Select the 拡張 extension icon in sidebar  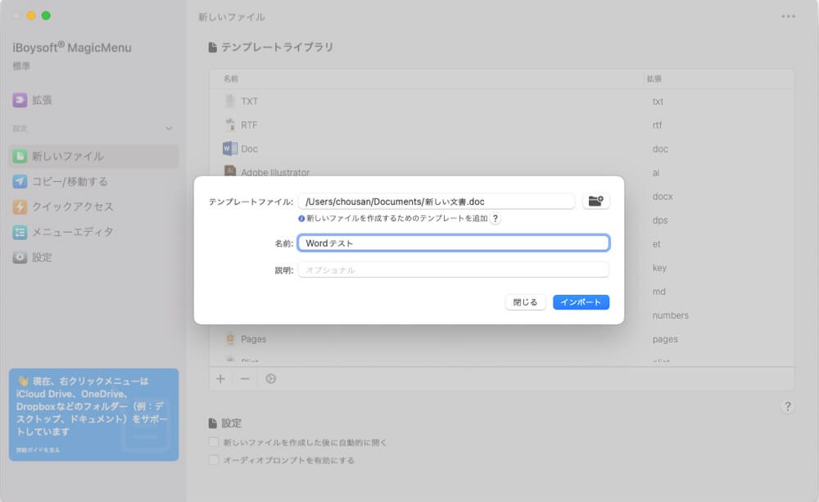(x=19, y=100)
